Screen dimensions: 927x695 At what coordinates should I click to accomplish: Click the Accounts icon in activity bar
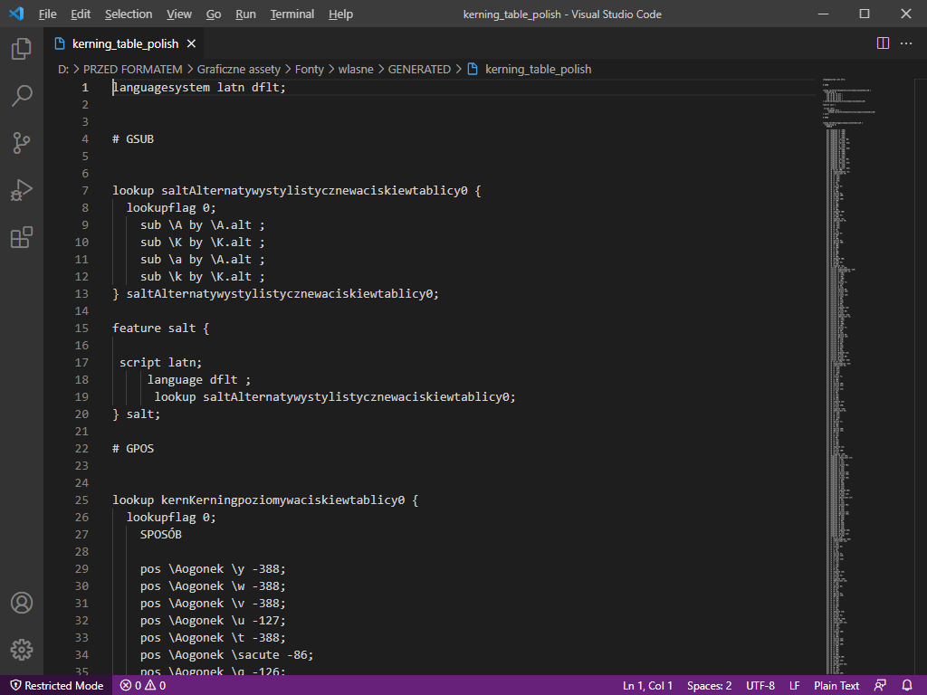21,603
